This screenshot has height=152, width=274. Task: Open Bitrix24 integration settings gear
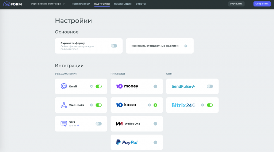202,105
